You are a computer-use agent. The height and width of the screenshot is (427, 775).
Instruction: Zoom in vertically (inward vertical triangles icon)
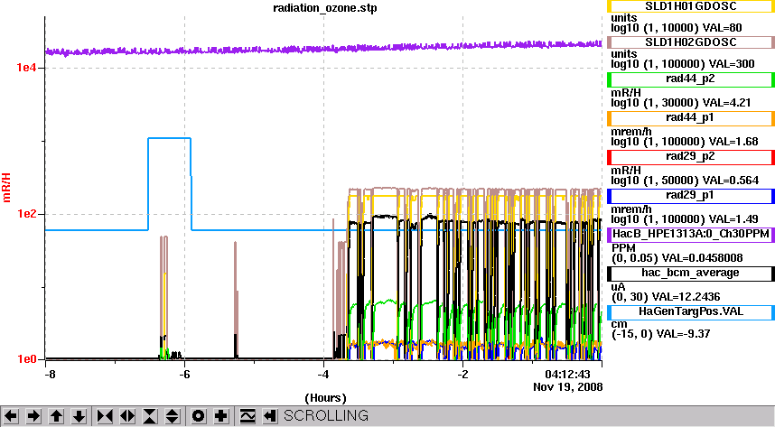150,416
